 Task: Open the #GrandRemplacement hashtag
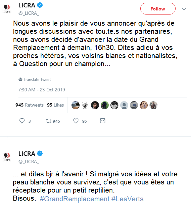pyautogui.click(x=75, y=199)
